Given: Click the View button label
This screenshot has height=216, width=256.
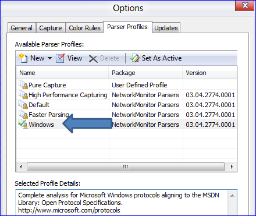Looking at the screenshot, I should point(74,58).
